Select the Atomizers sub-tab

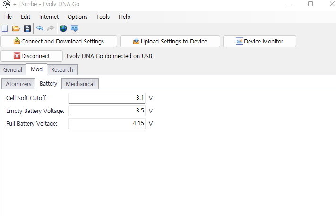(x=18, y=84)
